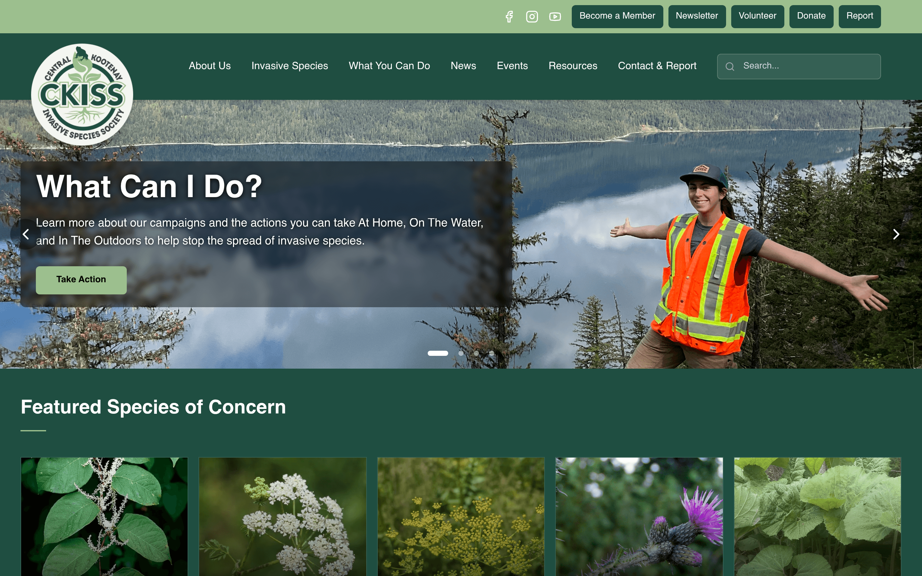Image resolution: width=922 pixels, height=576 pixels.
Task: Advance to next carousel slide arrow
Action: pos(896,234)
